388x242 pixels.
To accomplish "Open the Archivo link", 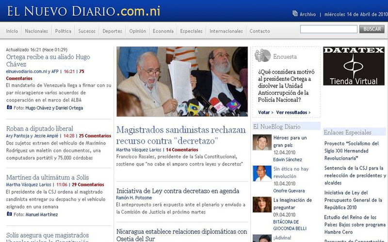I will point(307,15).
